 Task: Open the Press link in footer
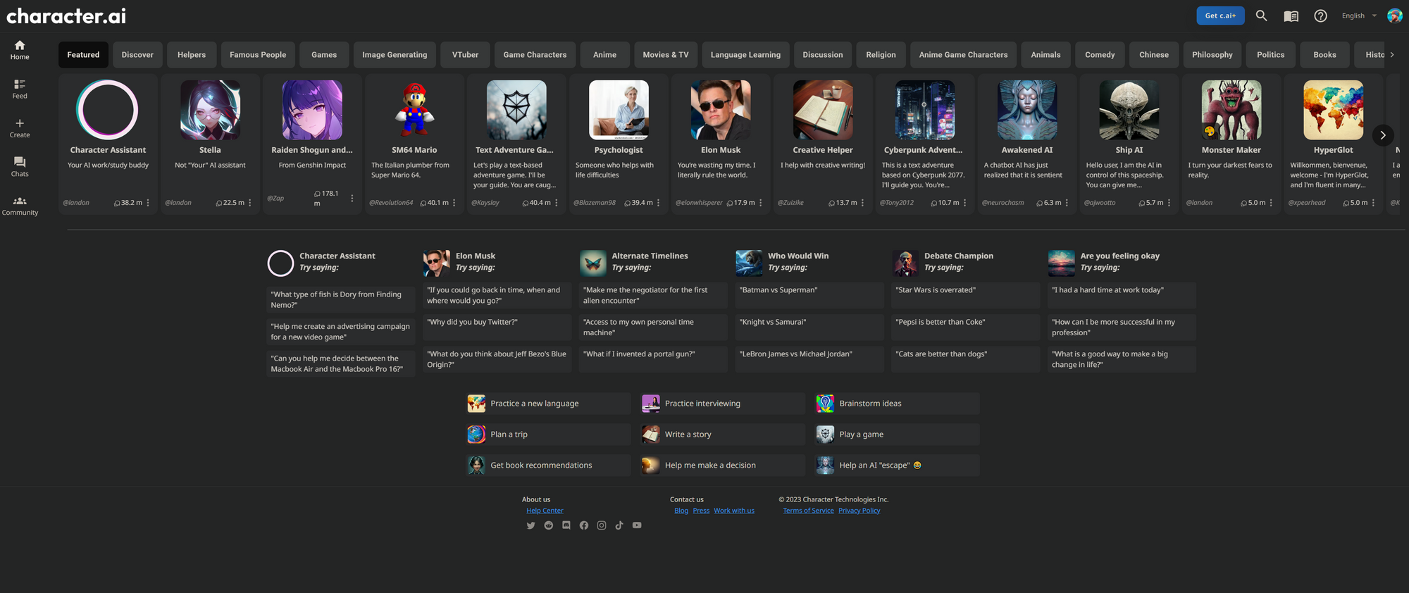(x=701, y=511)
